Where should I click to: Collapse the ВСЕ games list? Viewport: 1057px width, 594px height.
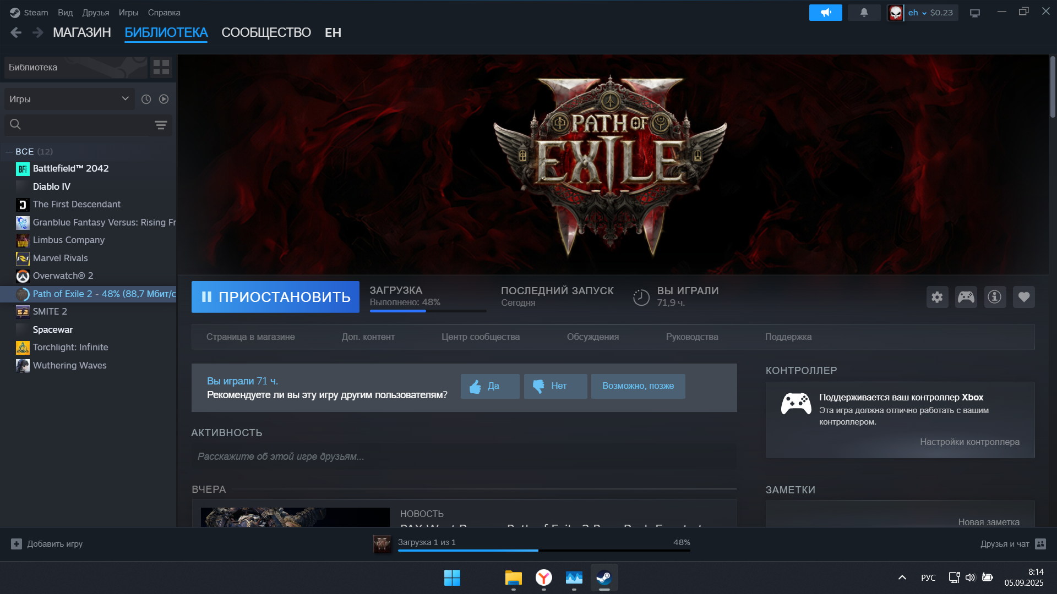point(9,152)
